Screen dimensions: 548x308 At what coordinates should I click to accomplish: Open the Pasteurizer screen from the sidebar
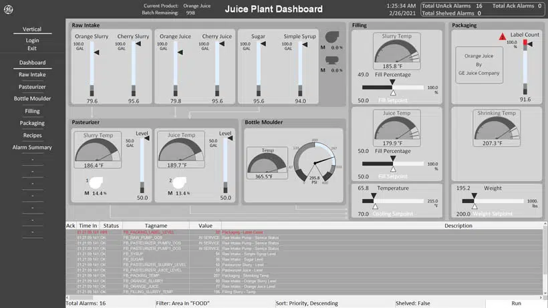(x=32, y=87)
